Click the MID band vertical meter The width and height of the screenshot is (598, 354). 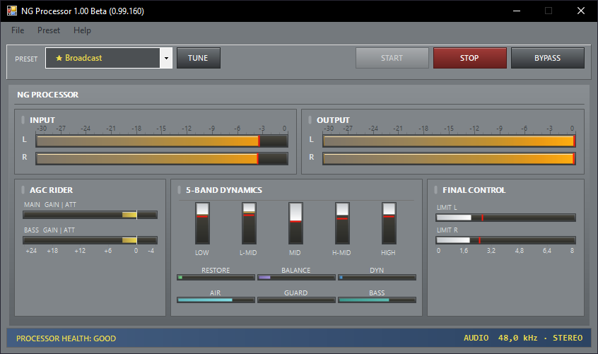[295, 223]
